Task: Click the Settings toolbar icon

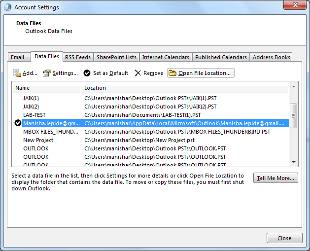Action: (x=47, y=73)
